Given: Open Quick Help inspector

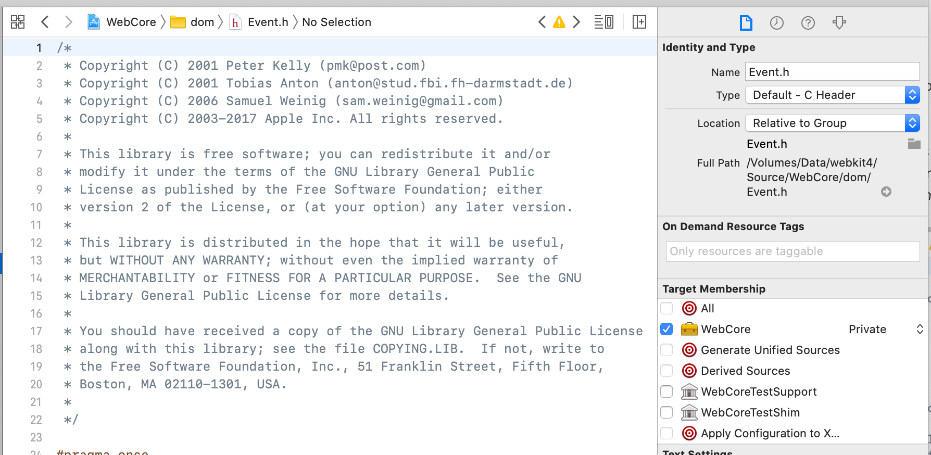Looking at the screenshot, I should 808,22.
